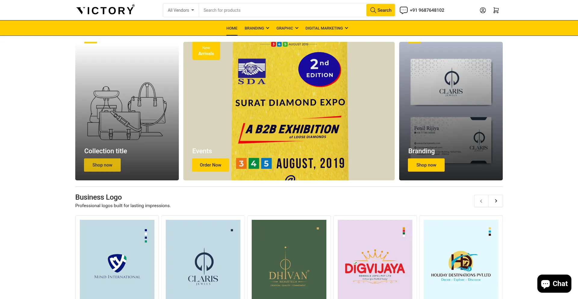
Task: Focus the Search for products field
Action: tap(282, 10)
